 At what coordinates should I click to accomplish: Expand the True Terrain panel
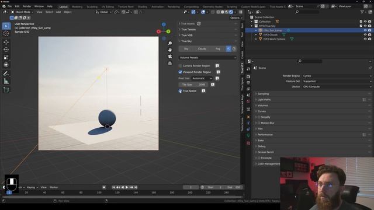207,30
